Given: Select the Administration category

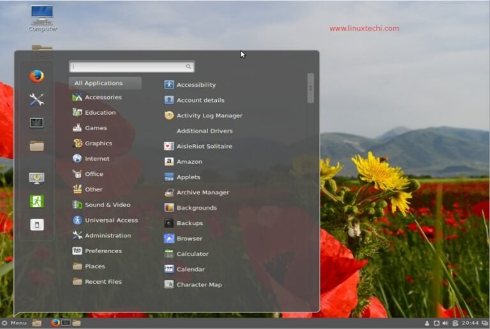Looking at the screenshot, I should click(102, 235).
